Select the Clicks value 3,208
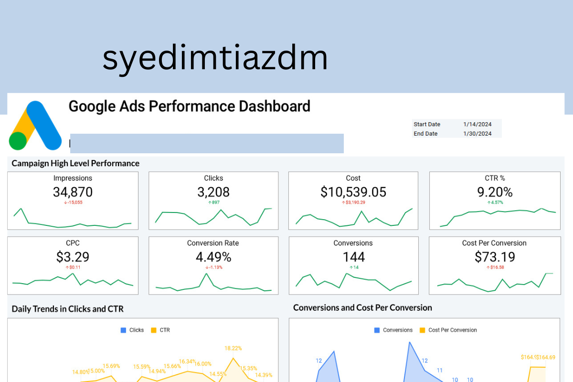This screenshot has width=573, height=382. (213, 192)
